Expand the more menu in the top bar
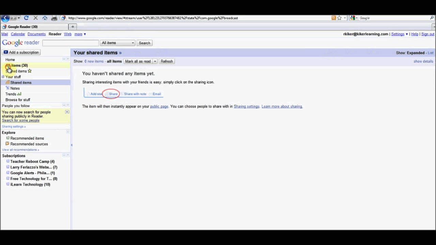Screen dimensions: 436x245 tap(80, 34)
